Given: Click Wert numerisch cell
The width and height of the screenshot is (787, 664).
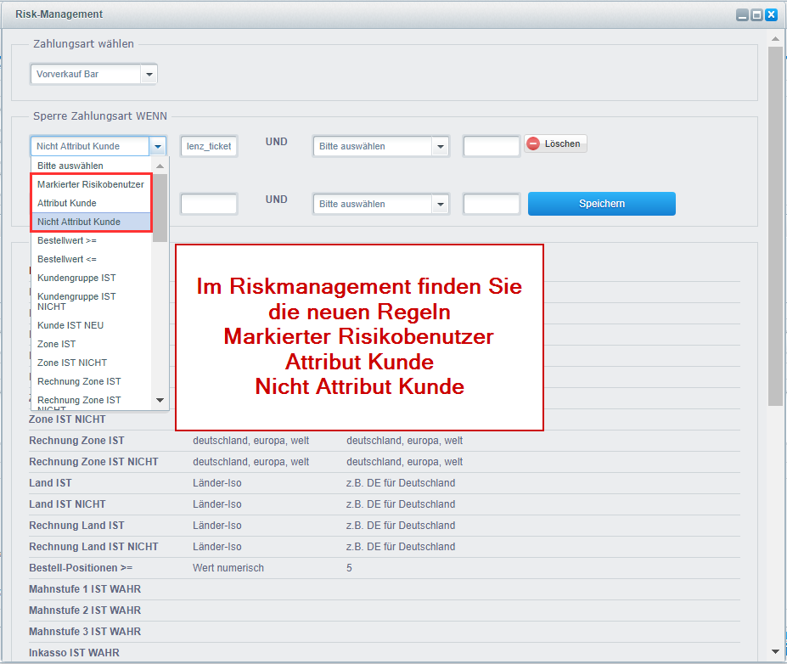Looking at the screenshot, I should pos(228,568).
